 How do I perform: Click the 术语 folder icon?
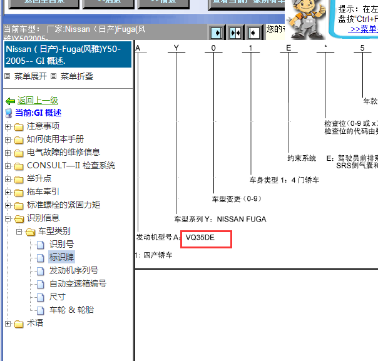coord(19,323)
